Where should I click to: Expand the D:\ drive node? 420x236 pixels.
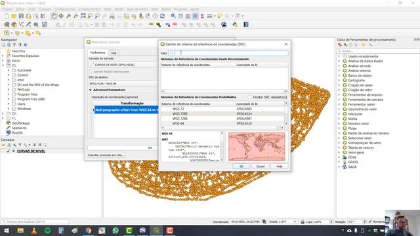pos(3,113)
